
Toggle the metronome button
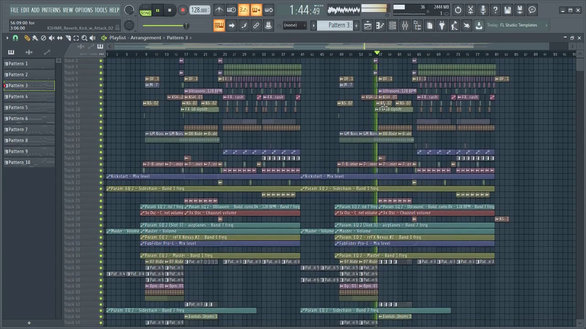[219, 10]
